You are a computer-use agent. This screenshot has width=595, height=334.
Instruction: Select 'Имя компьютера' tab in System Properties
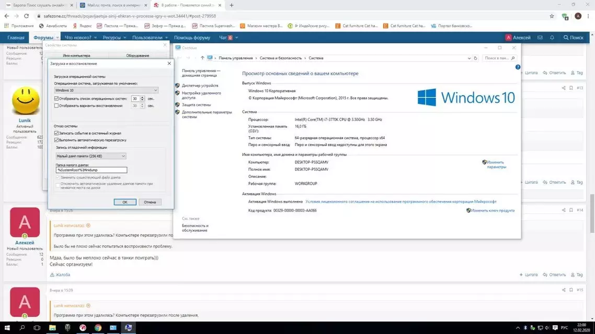point(76,56)
